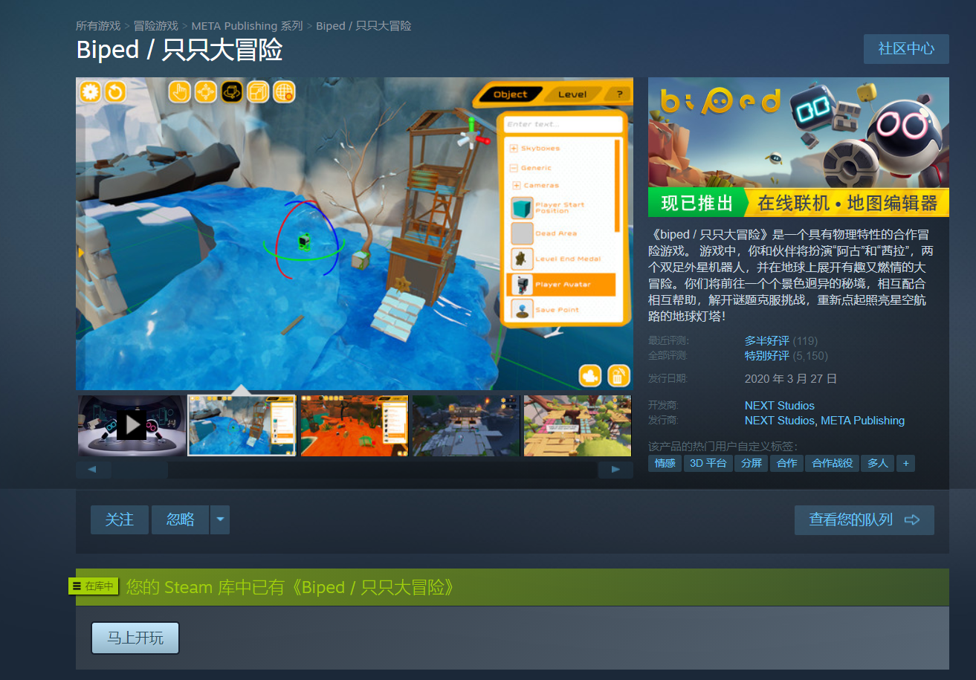
Task: Click the + add tag button
Action: (905, 463)
